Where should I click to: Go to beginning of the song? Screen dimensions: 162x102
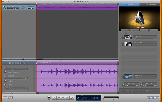(x=54, y=98)
